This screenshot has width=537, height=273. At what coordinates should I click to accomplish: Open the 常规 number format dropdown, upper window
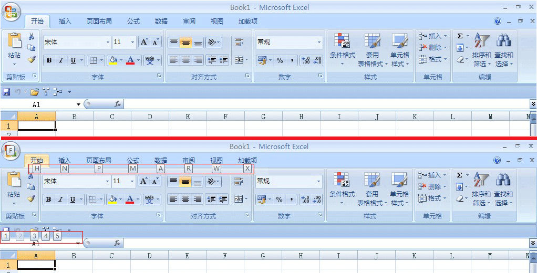(319, 42)
